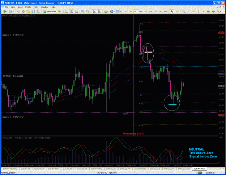Open the Indicators list icon
This screenshot has width=226, height=175.
coord(106,12)
